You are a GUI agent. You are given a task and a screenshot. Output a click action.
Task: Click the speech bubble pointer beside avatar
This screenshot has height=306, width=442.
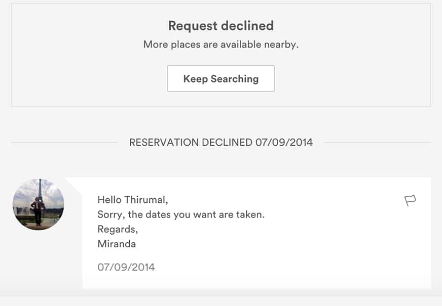[73, 186]
